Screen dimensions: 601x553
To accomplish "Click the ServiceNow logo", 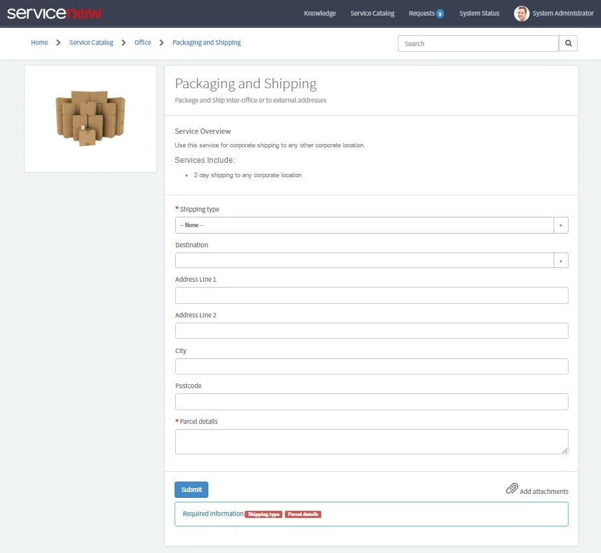I will 55,13.
